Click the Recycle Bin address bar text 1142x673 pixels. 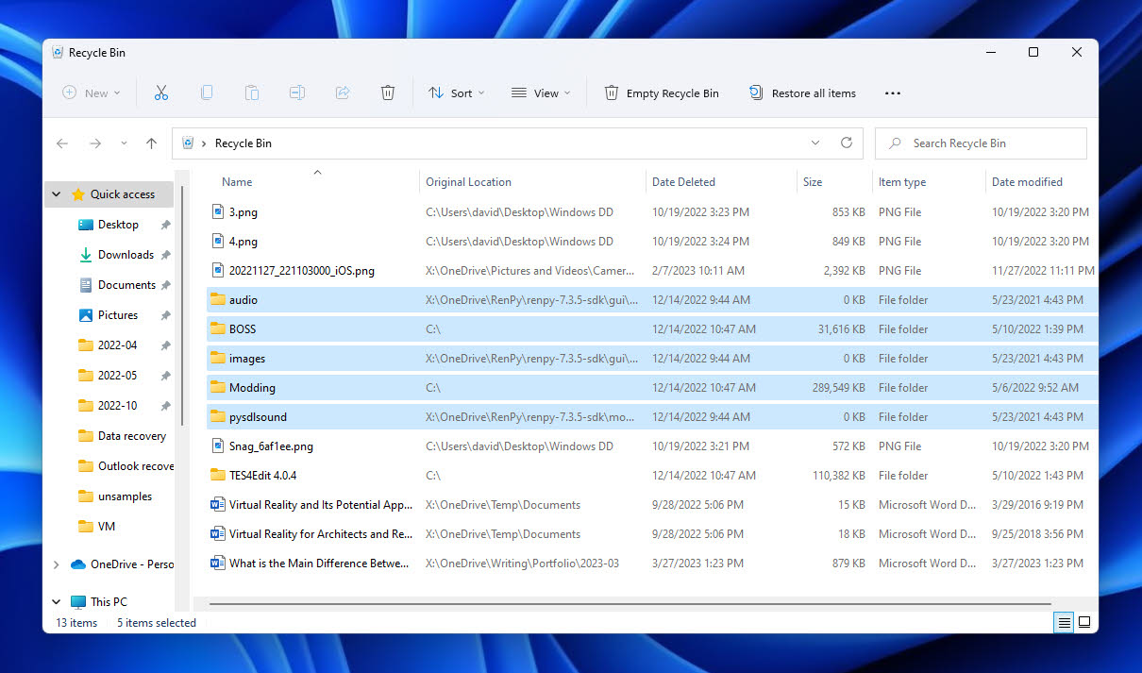click(x=244, y=143)
